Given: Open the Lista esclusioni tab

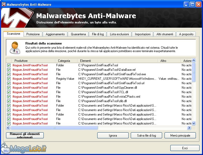Looking at the screenshot, I should [119, 34].
